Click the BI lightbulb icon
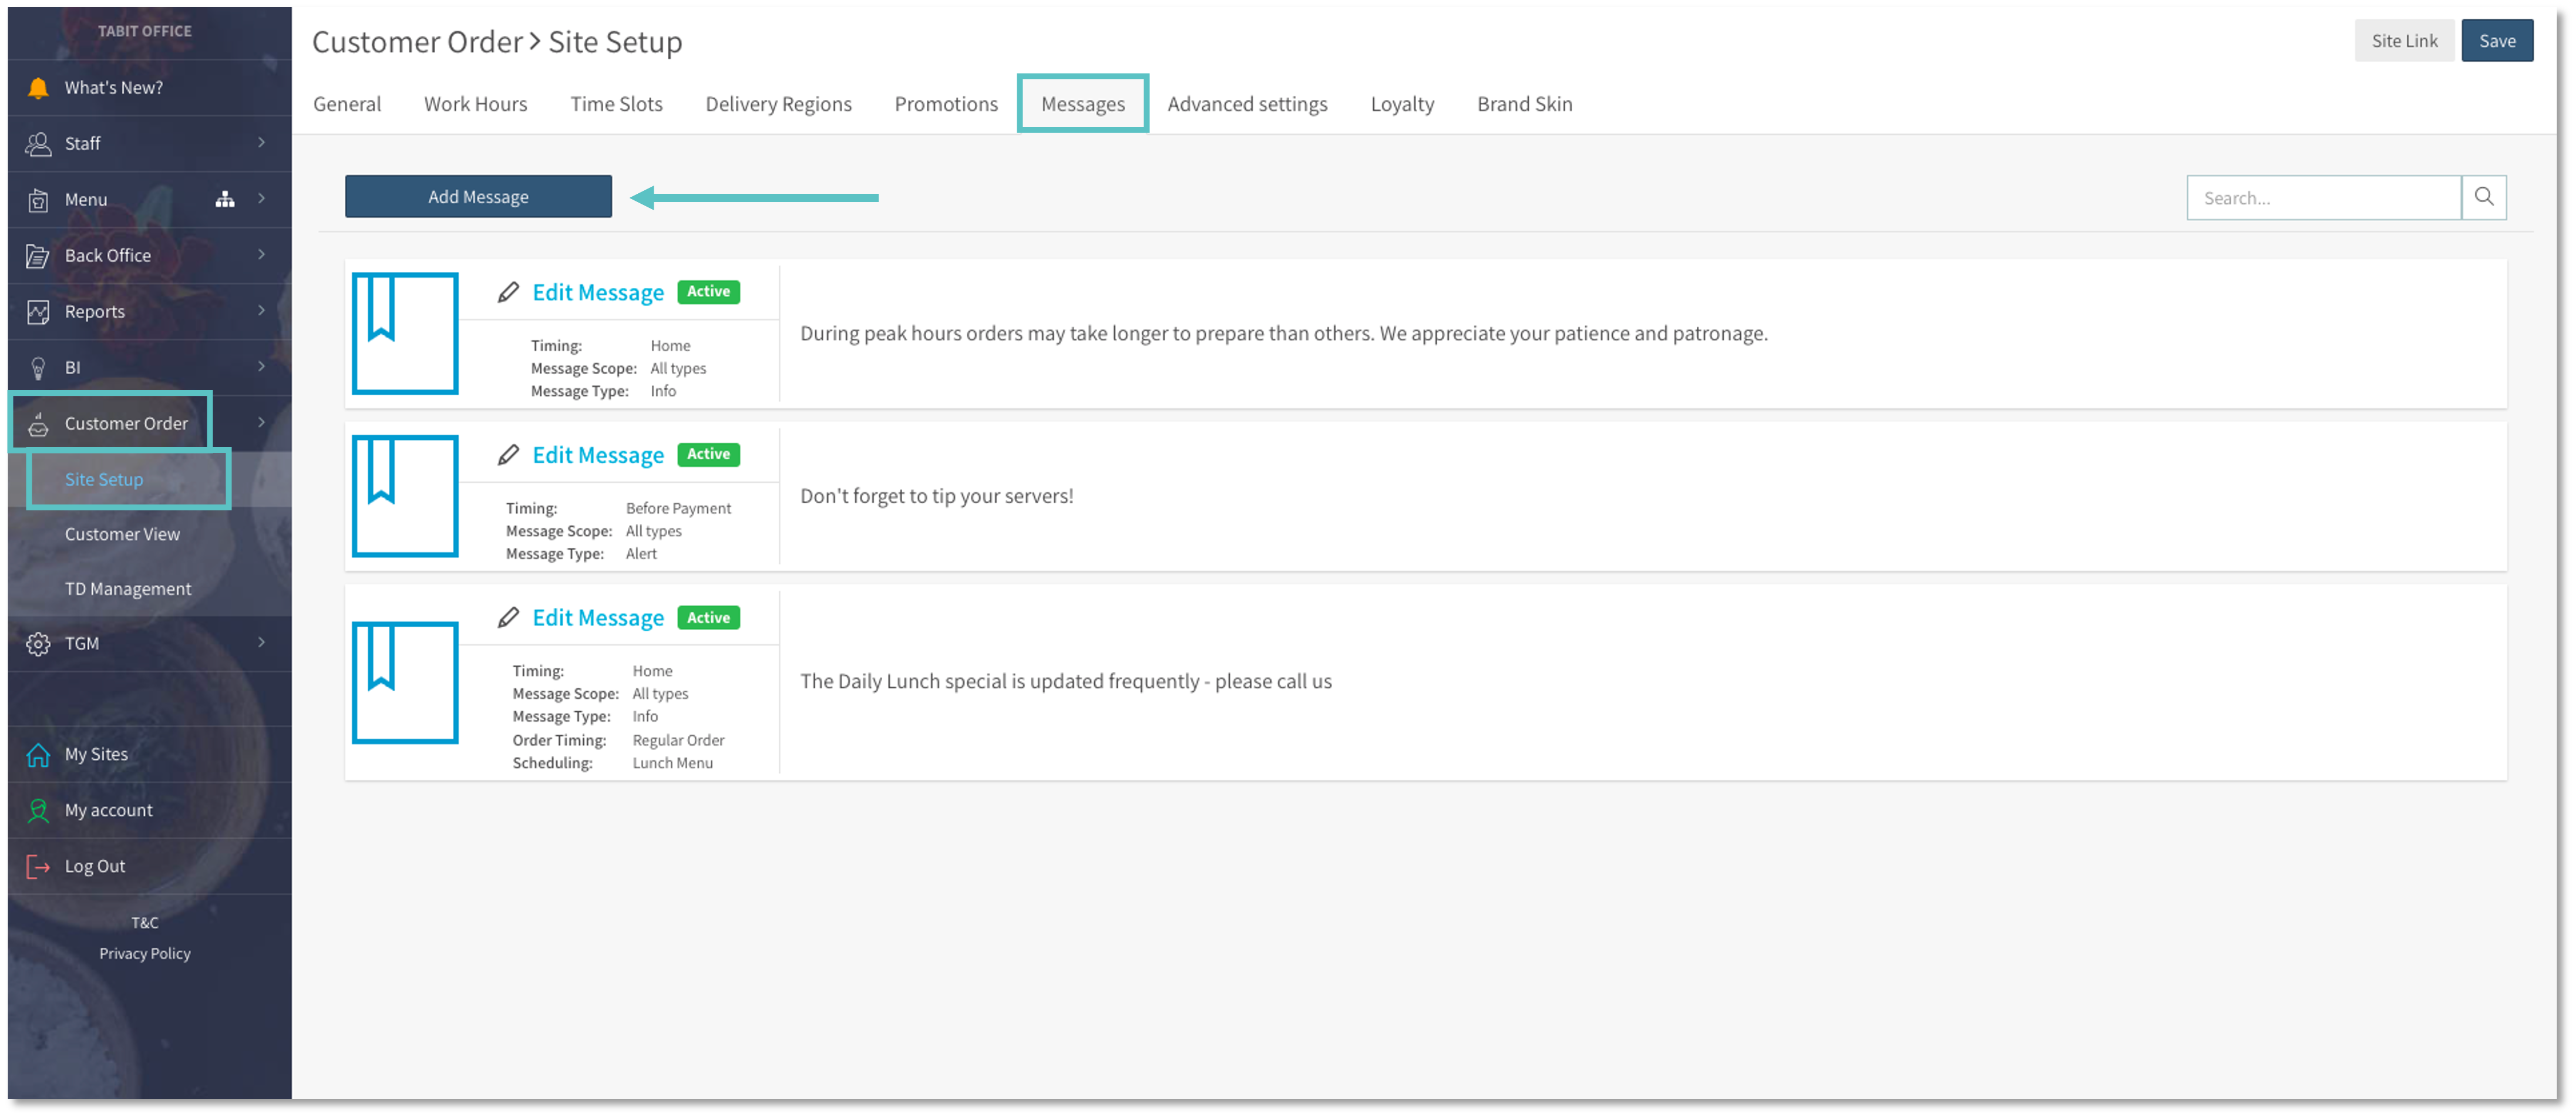Image resolution: width=2576 pixels, height=1117 pixels. pyautogui.click(x=38, y=367)
